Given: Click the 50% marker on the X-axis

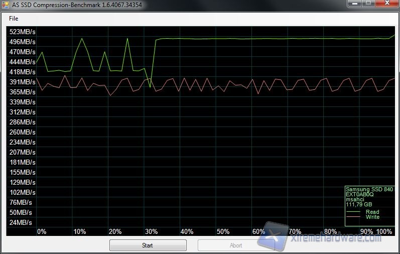Looking at the screenshot, I should 223,231.
